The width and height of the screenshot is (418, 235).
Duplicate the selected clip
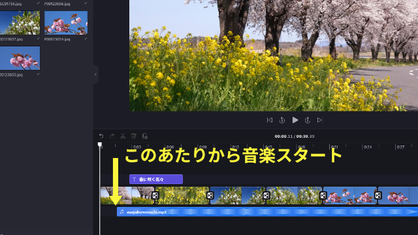point(145,136)
